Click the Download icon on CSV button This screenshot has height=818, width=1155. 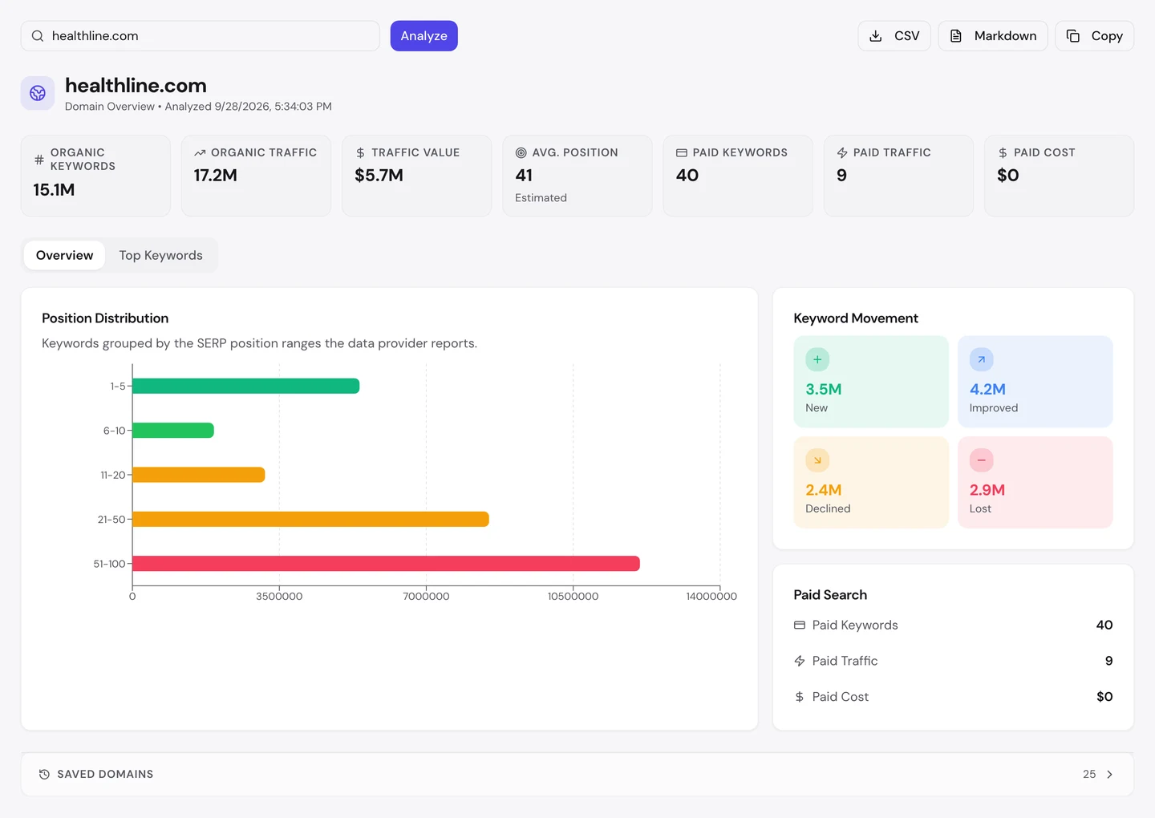[876, 36]
